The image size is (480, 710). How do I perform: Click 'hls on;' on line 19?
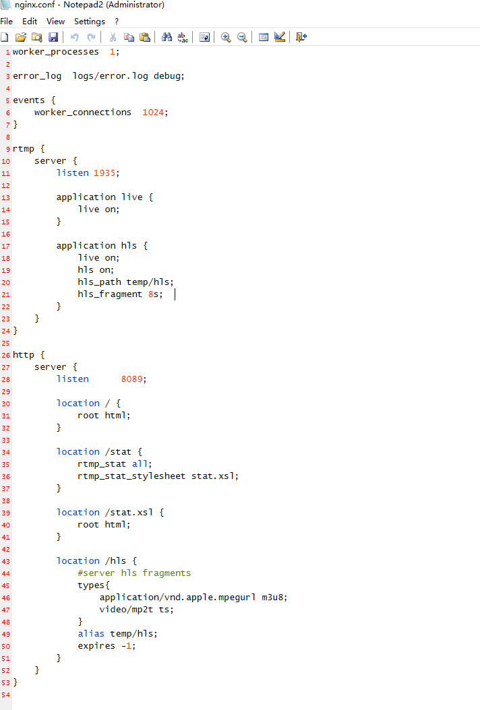pyautogui.click(x=96, y=270)
